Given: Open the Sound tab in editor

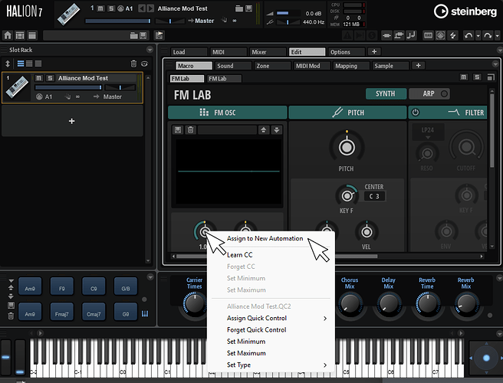Looking at the screenshot, I should 233,66.
